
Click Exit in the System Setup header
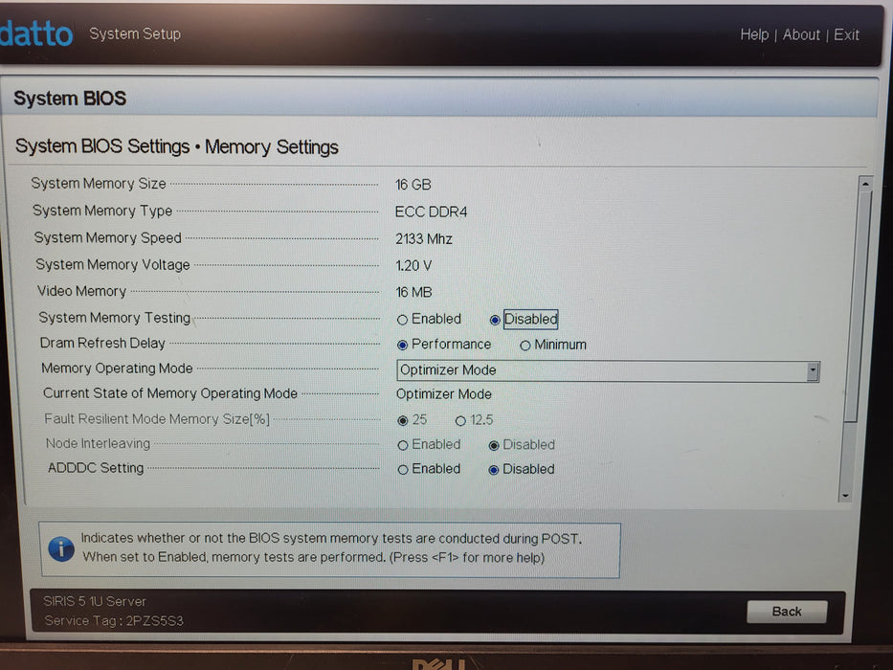point(846,34)
